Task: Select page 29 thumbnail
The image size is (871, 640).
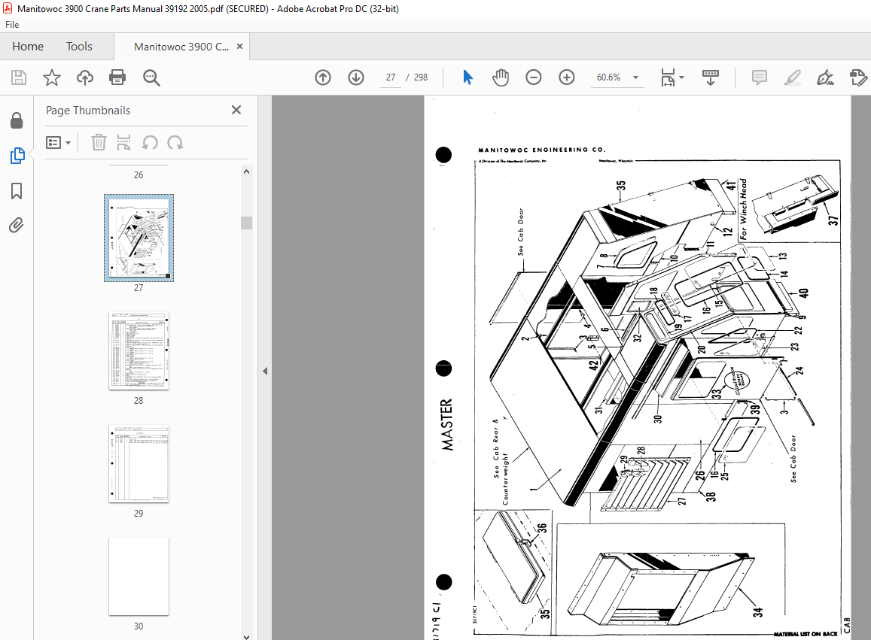Action: tap(139, 464)
